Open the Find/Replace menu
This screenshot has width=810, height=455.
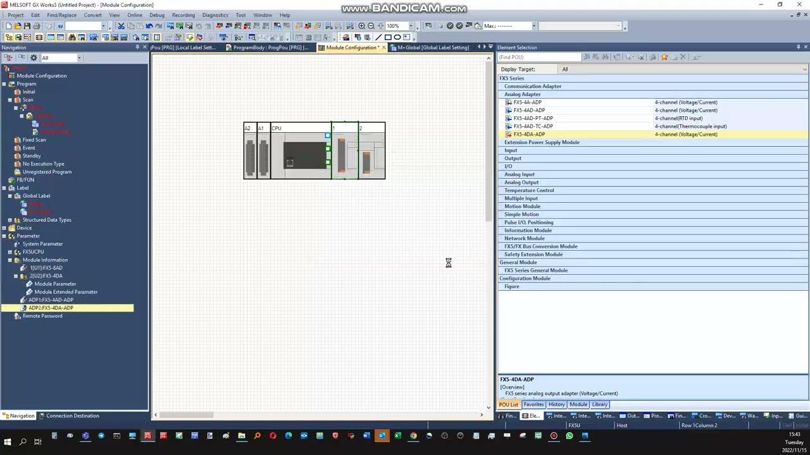[x=61, y=15]
